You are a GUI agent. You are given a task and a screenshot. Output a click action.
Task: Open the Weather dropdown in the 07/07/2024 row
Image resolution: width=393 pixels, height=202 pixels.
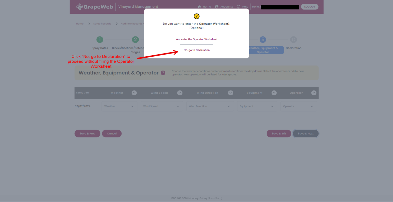click(x=119, y=106)
